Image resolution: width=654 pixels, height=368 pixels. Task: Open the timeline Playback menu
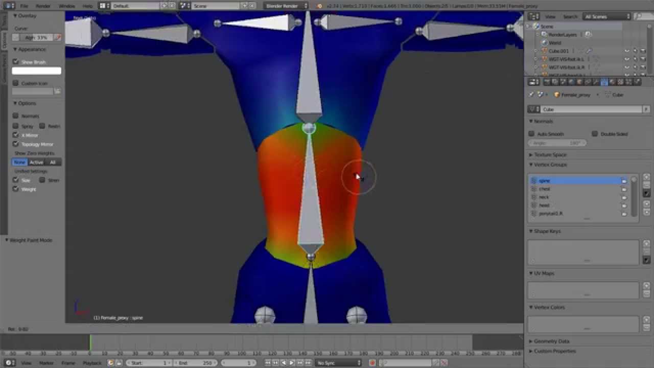[x=92, y=363]
